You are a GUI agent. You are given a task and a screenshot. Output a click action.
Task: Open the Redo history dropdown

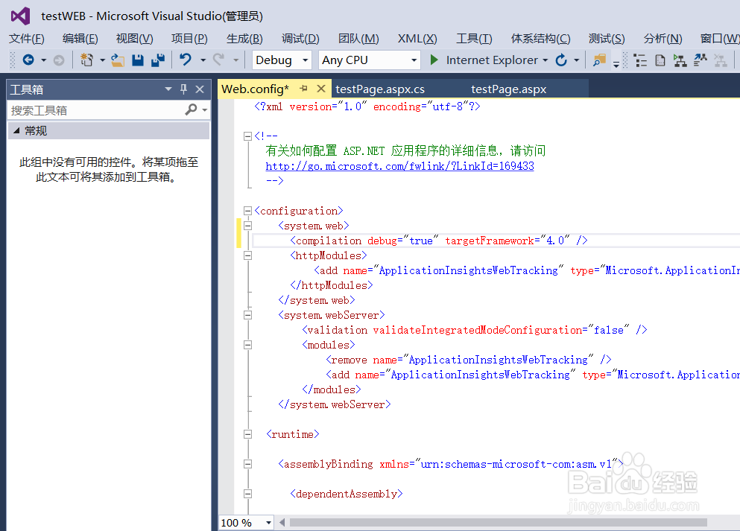coord(236,60)
